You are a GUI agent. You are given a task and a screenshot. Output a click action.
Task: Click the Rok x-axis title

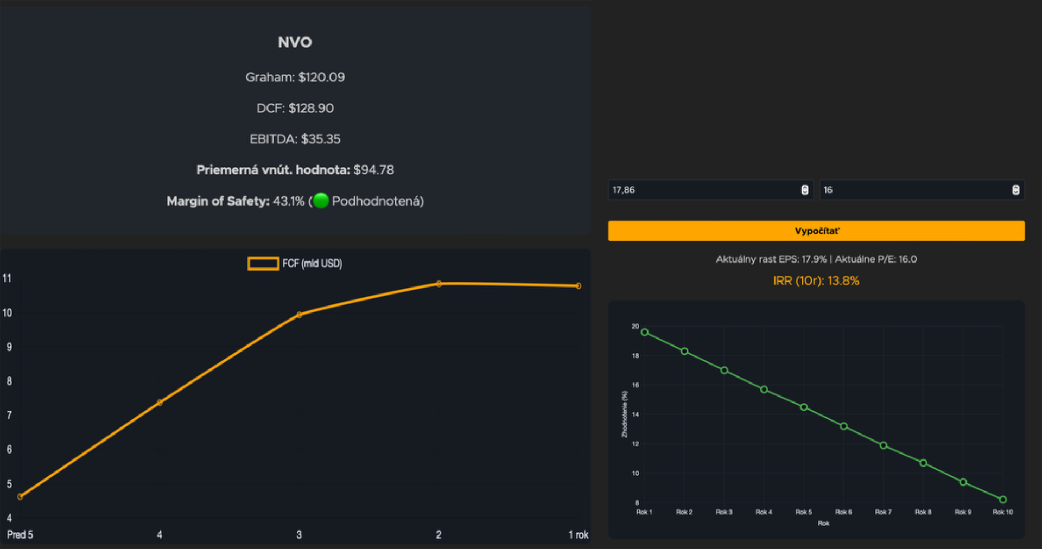click(x=823, y=523)
